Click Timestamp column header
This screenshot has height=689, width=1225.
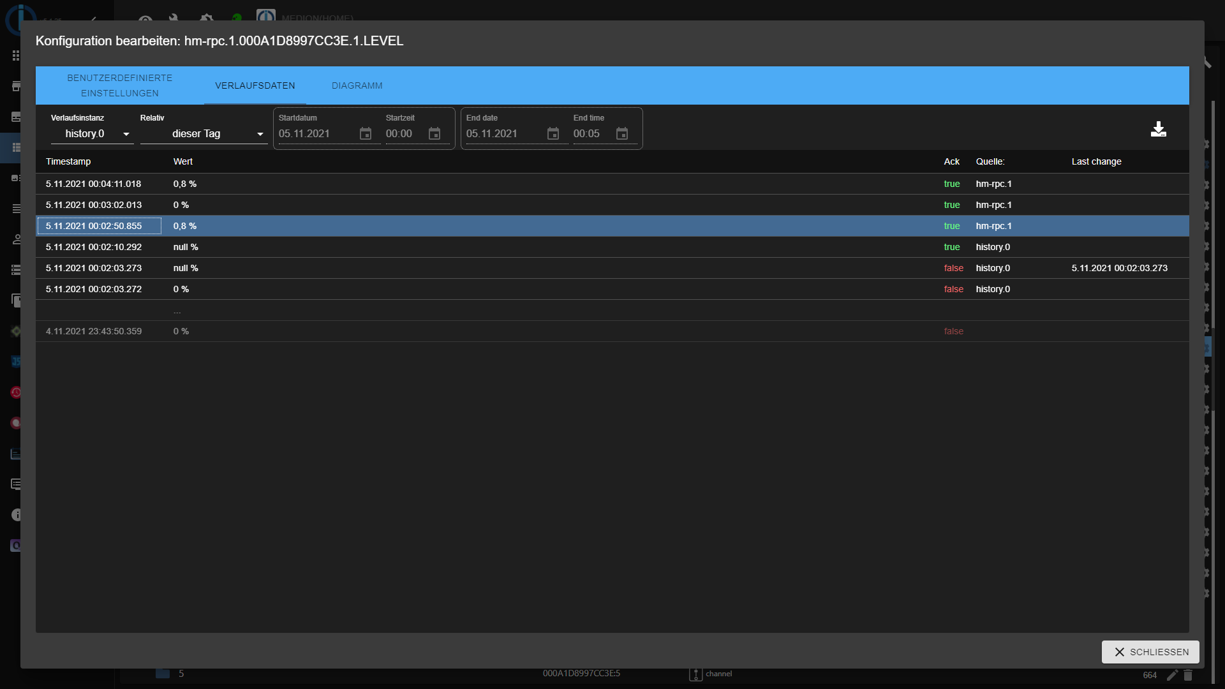(x=68, y=161)
